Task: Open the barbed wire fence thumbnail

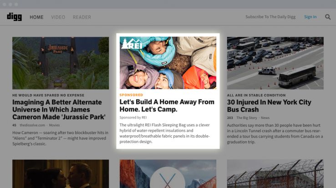Action: pos(275,174)
